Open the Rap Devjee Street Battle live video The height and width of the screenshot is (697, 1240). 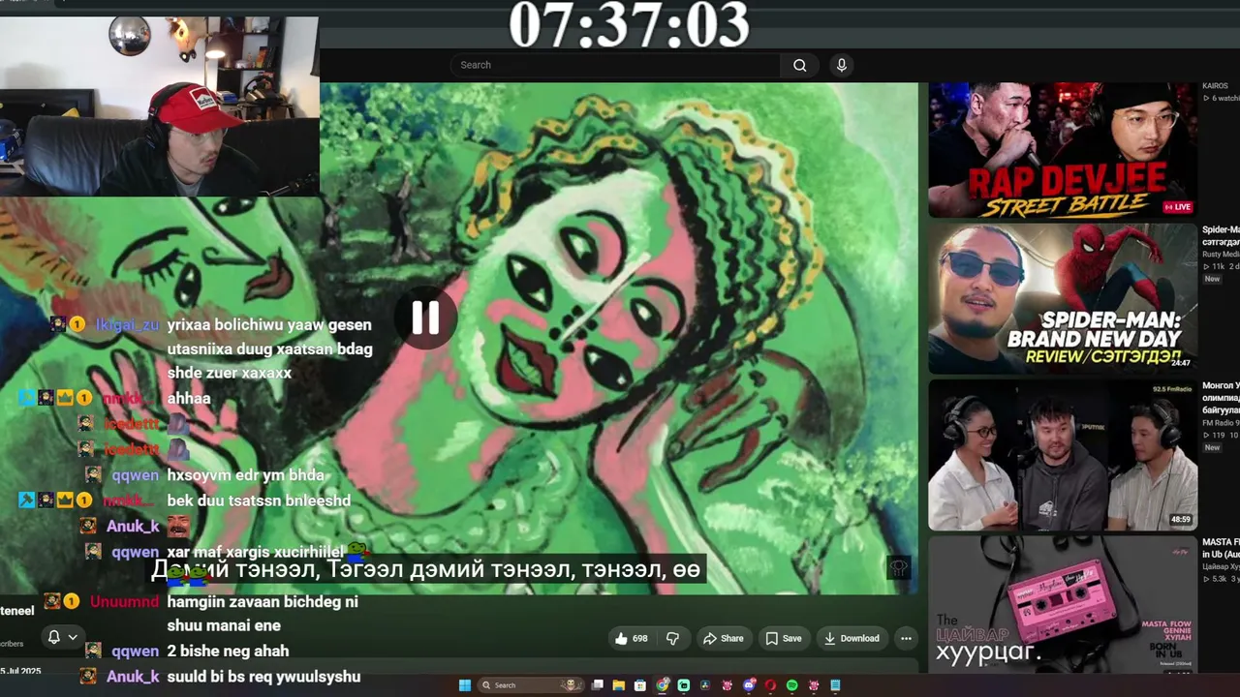click(x=1063, y=150)
